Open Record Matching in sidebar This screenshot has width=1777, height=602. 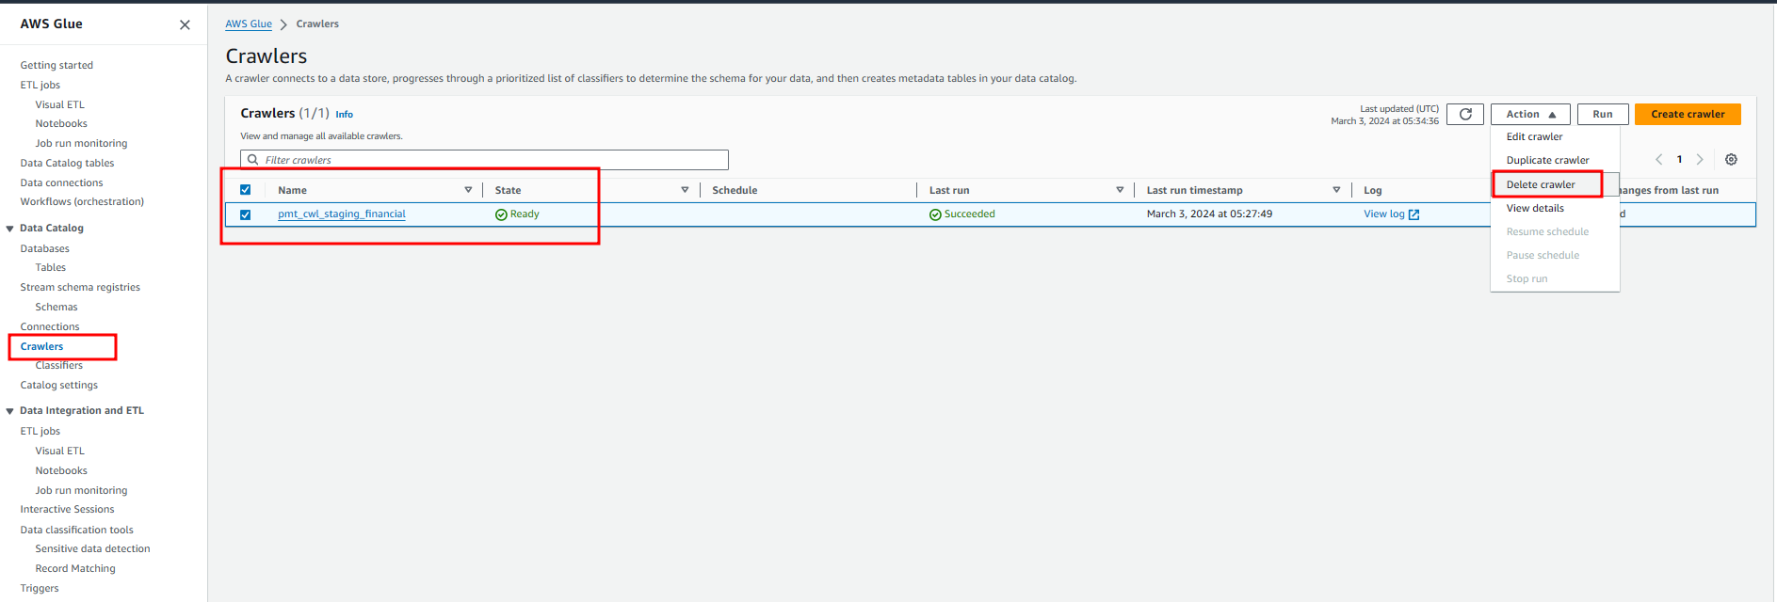[x=75, y=569]
